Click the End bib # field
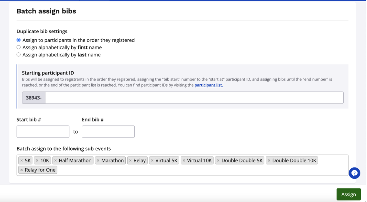This screenshot has height=202, width=367. 108,132
